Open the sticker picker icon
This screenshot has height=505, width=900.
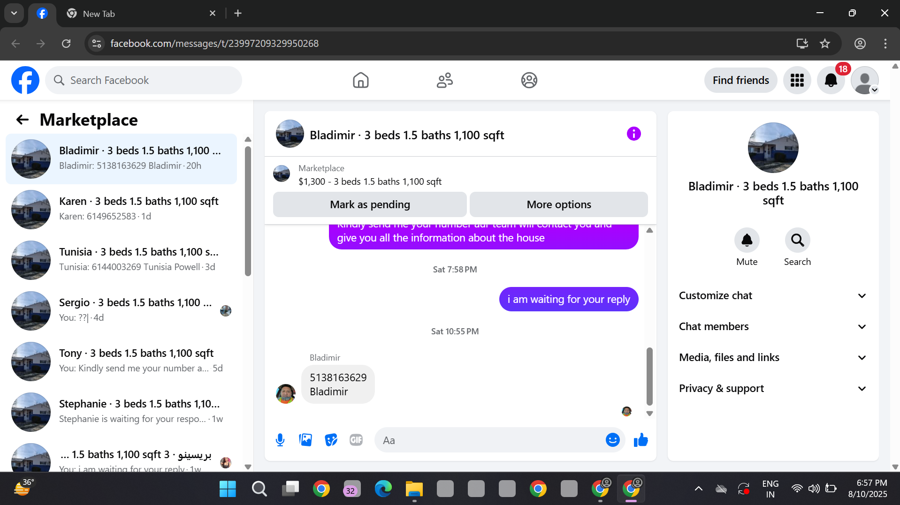click(x=331, y=440)
